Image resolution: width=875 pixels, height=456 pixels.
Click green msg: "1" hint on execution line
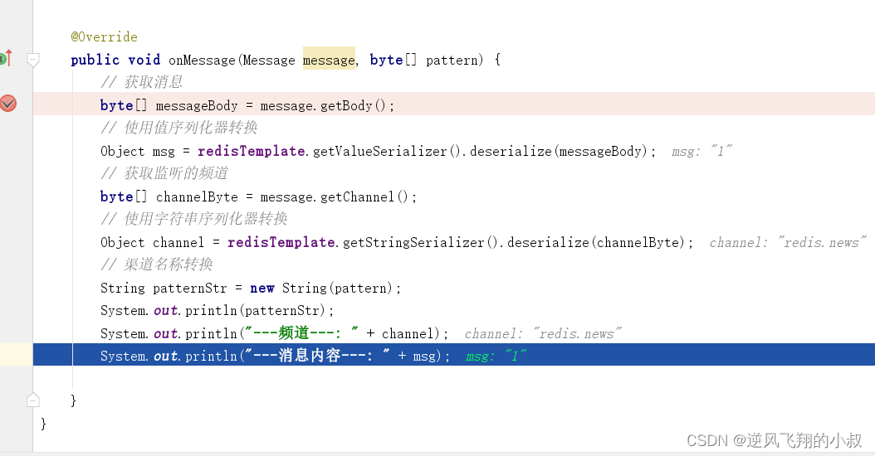(496, 357)
